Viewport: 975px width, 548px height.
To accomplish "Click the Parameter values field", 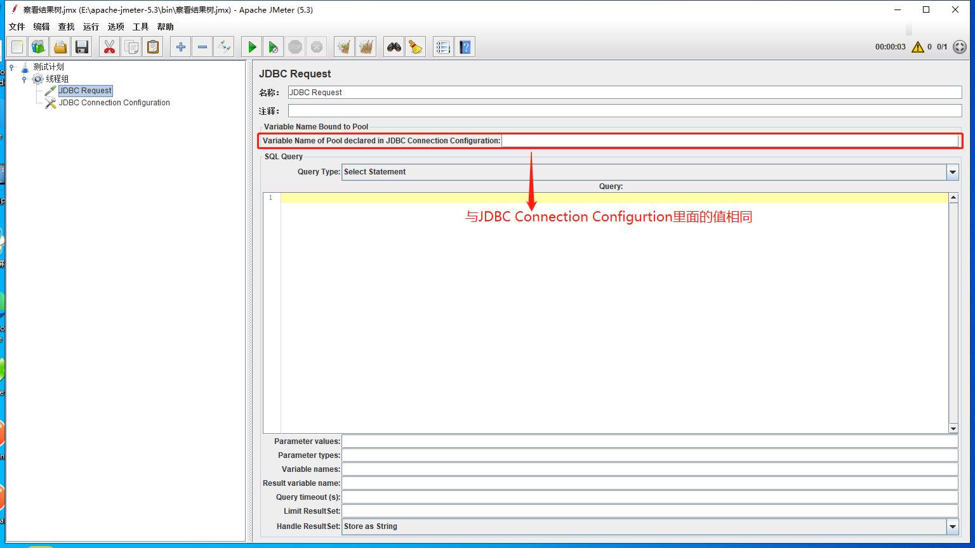I will point(649,441).
